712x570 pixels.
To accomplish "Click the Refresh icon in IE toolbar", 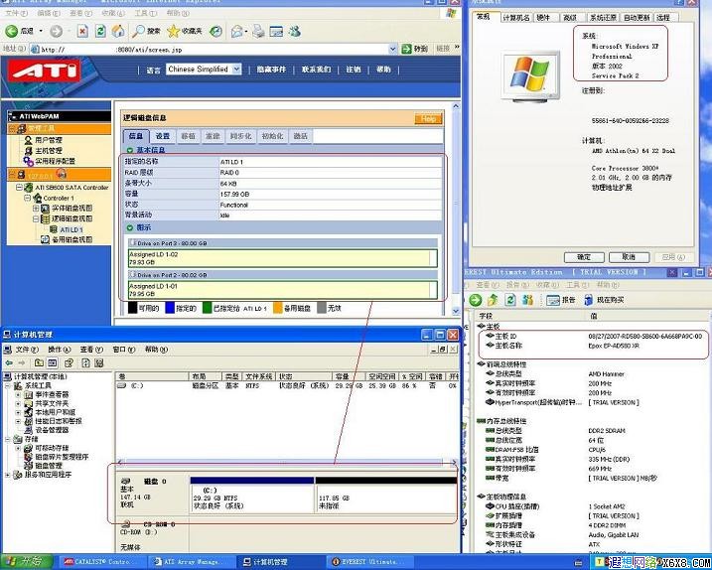I will click(100, 31).
